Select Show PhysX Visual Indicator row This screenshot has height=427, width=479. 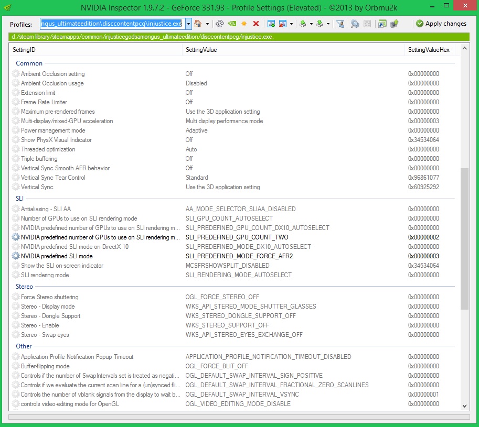233,140
